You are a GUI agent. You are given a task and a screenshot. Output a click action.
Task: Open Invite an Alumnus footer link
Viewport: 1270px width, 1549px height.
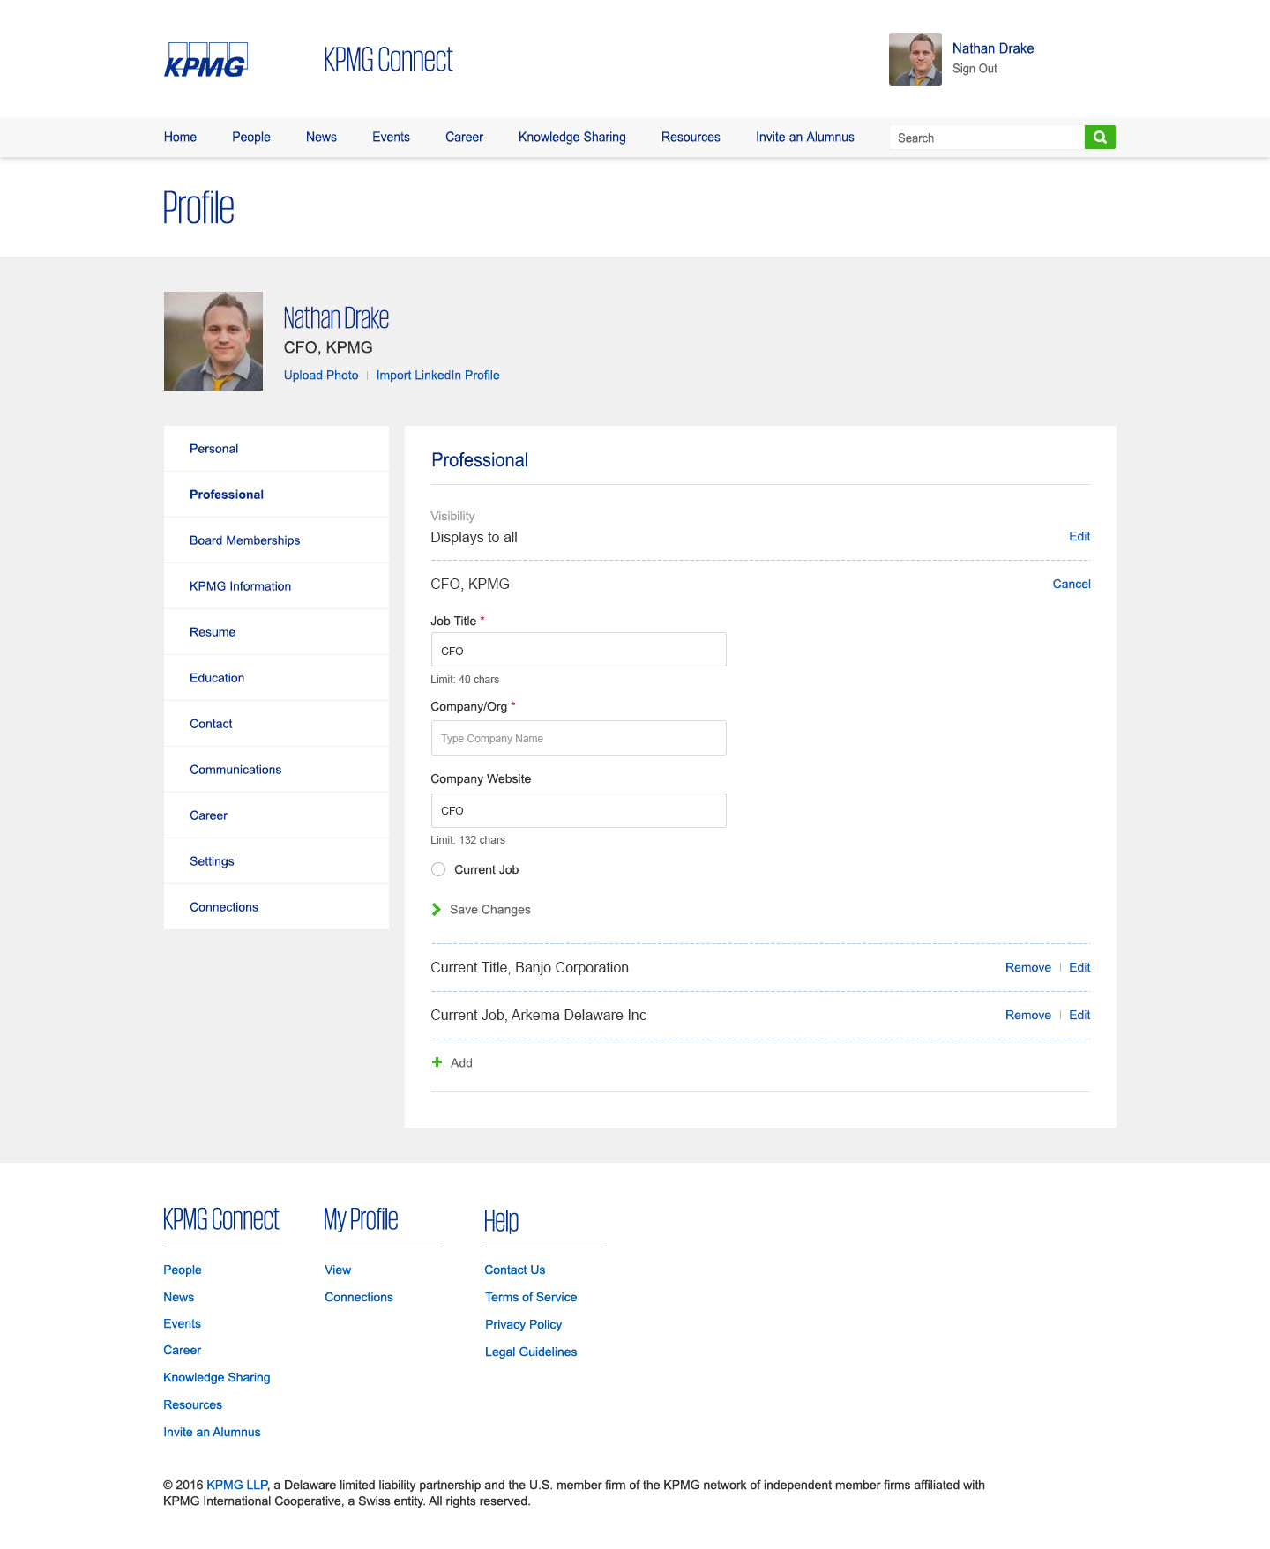[212, 1432]
